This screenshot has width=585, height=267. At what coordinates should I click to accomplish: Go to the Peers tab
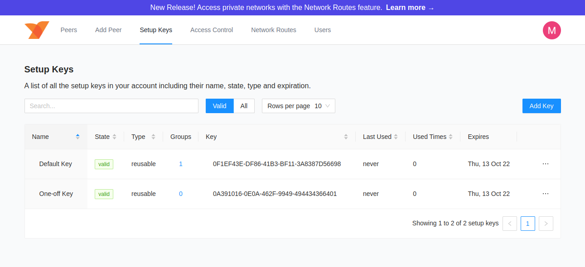point(69,30)
